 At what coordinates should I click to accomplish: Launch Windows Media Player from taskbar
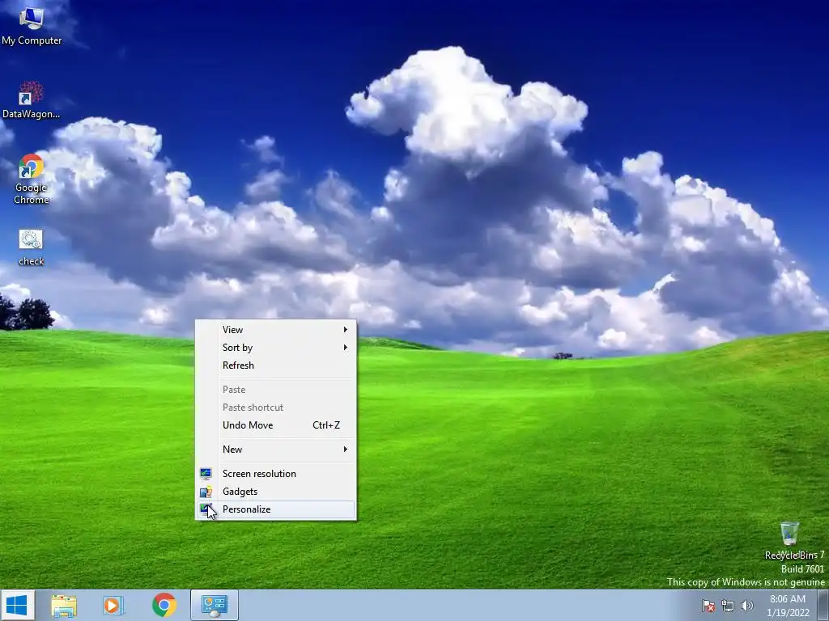tap(113, 605)
